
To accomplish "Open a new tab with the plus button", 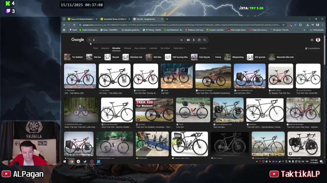I will coord(167,19).
